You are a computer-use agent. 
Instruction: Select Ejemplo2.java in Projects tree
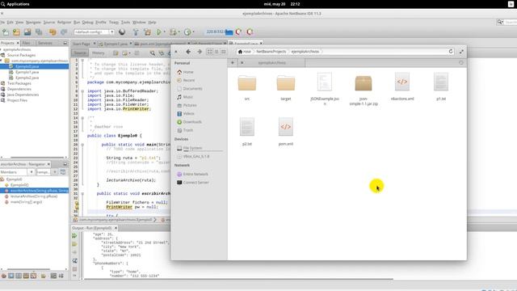click(x=27, y=78)
